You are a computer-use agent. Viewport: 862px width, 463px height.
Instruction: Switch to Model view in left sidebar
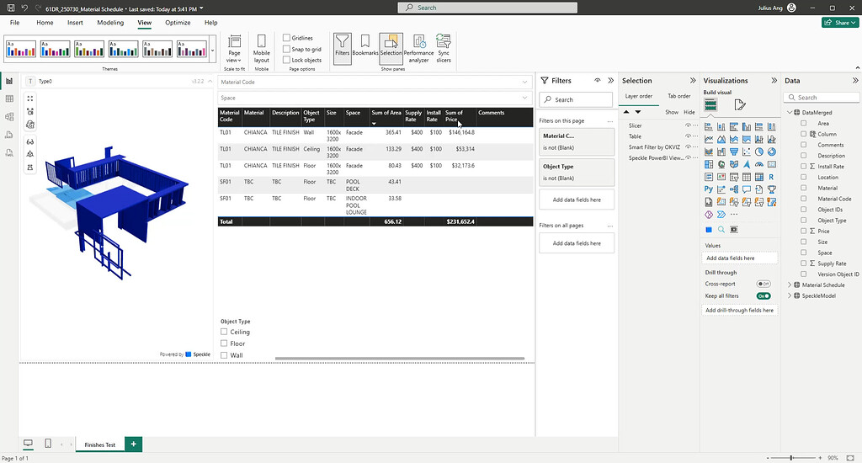click(x=9, y=116)
